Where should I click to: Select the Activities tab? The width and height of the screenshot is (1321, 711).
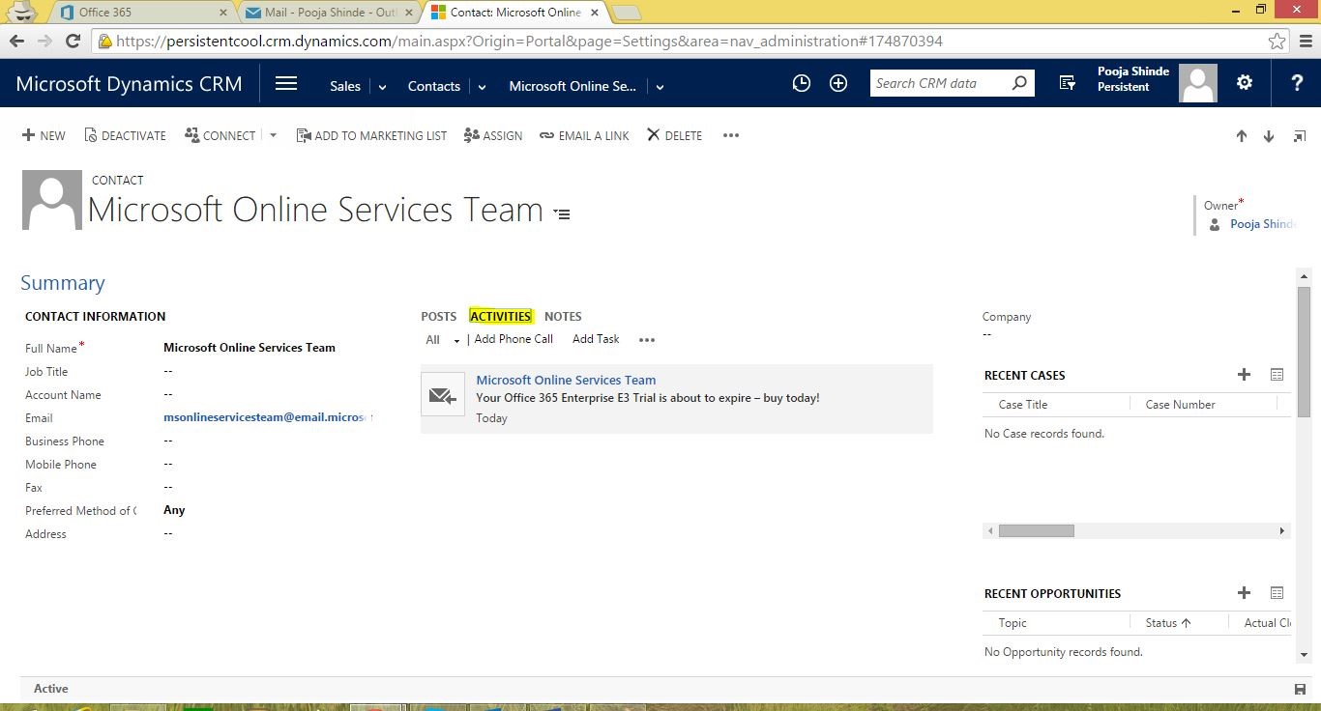pos(500,316)
